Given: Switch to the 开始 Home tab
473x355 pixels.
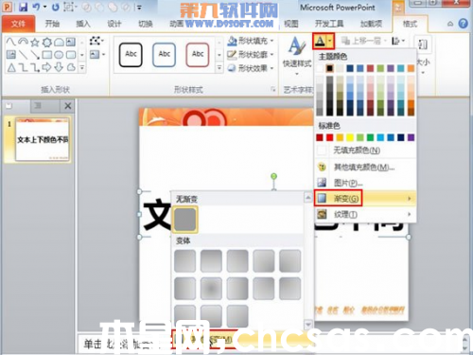Looking at the screenshot, I should [52, 24].
